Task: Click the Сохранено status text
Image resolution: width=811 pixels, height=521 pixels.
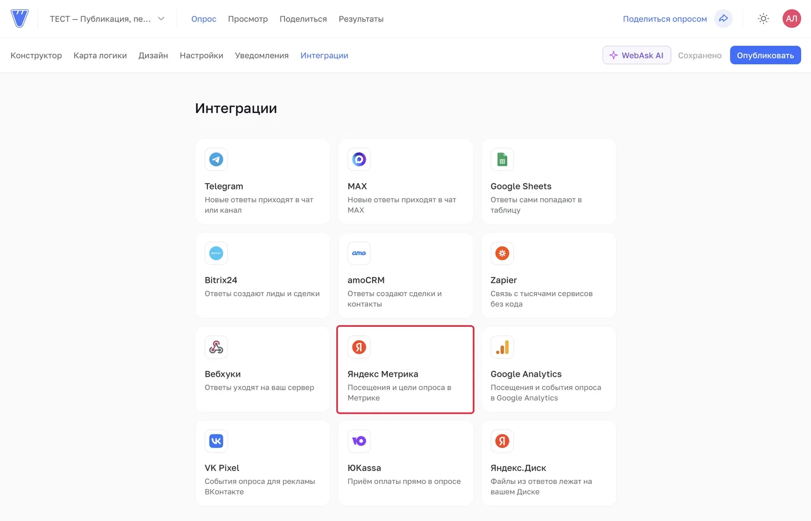Action: 700,56
